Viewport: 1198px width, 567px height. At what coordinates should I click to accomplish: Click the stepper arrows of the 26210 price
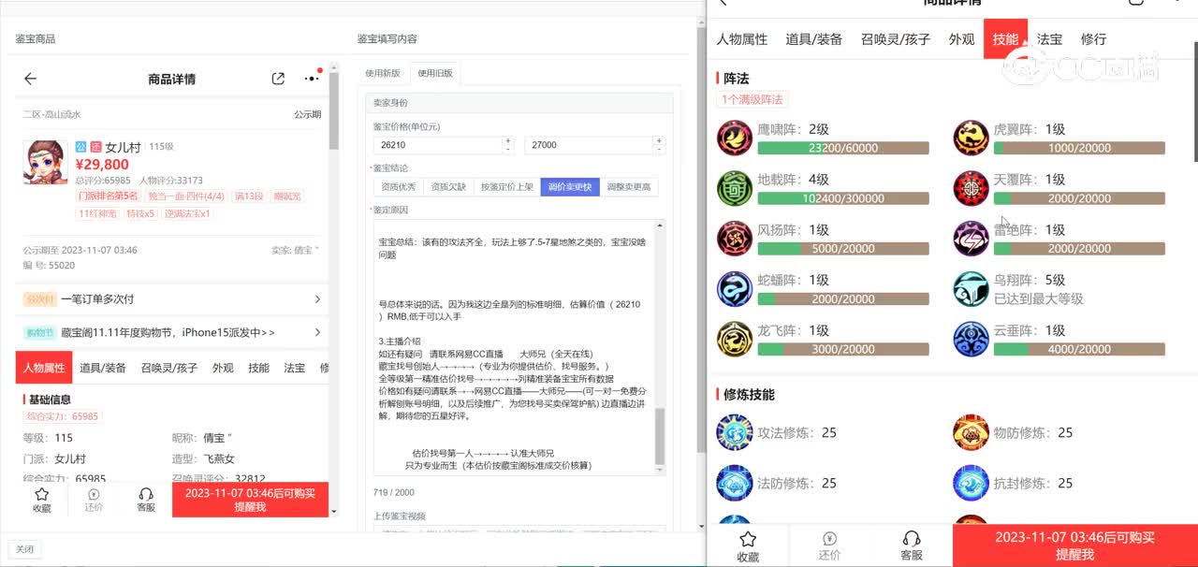(x=508, y=145)
